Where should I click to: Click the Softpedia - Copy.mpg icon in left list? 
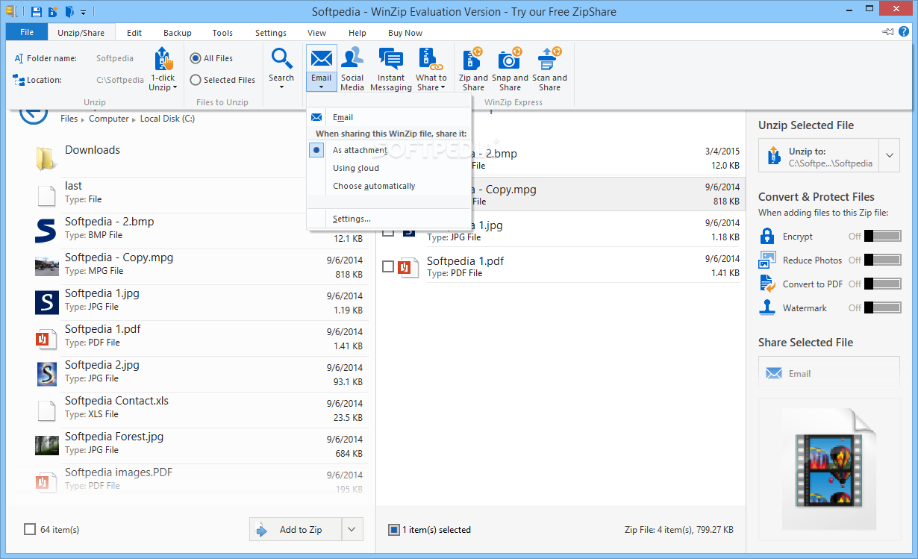pyautogui.click(x=46, y=266)
